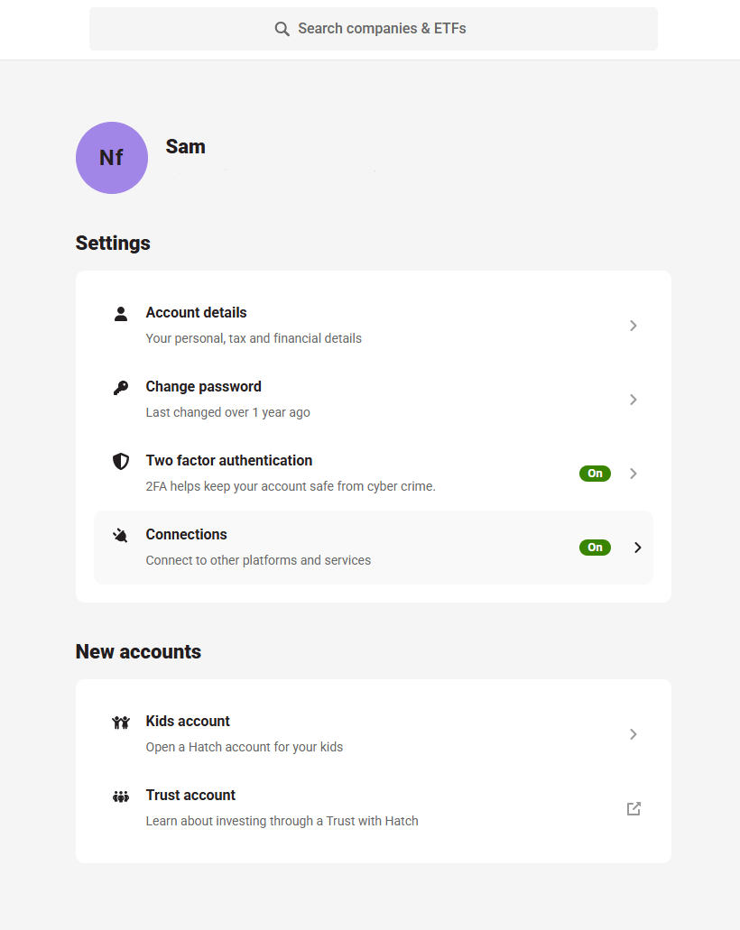This screenshot has width=740, height=930.
Task: Toggle the On badge next to Connections
Action: tap(595, 547)
